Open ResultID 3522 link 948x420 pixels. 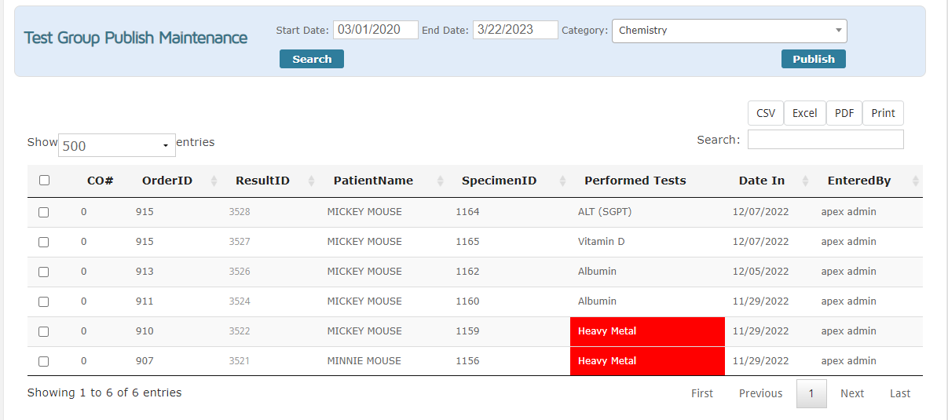[240, 331]
